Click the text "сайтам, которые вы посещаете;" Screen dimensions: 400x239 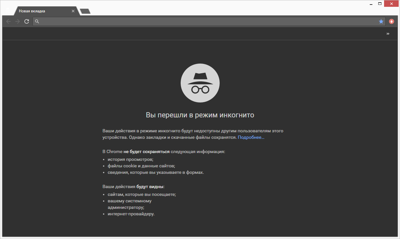click(x=142, y=195)
